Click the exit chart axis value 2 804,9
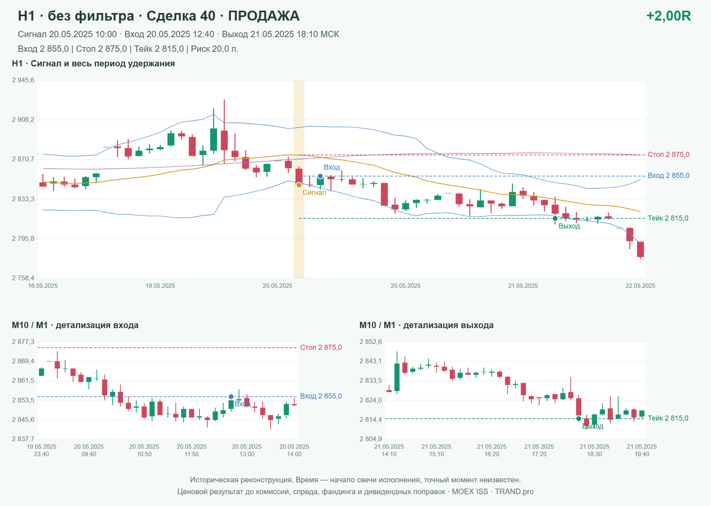This screenshot has width=711, height=506. coord(371,439)
